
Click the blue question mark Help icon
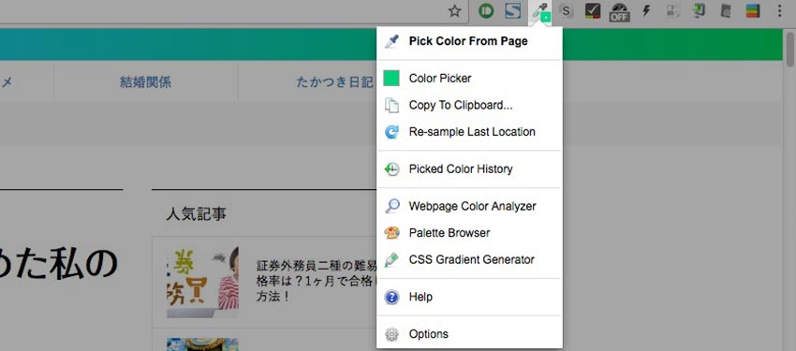coord(391,297)
